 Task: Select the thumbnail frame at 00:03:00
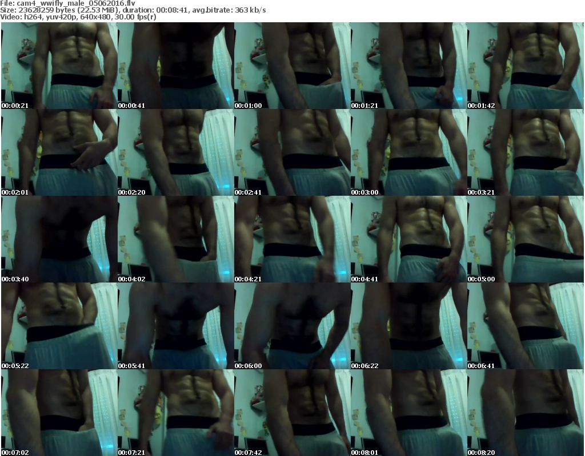409,152
